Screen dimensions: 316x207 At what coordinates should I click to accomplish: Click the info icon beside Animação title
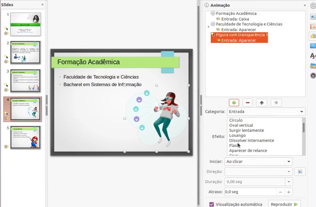(207, 5)
